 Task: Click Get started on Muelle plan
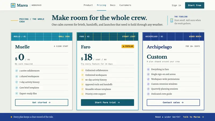pyautogui.click(x=42, y=102)
